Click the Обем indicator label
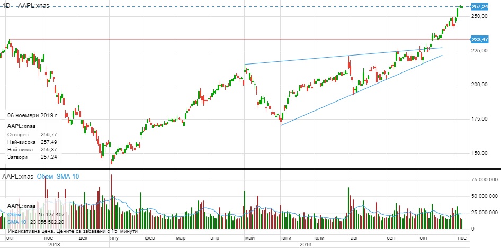The image size is (501, 248). pyautogui.click(x=46, y=177)
